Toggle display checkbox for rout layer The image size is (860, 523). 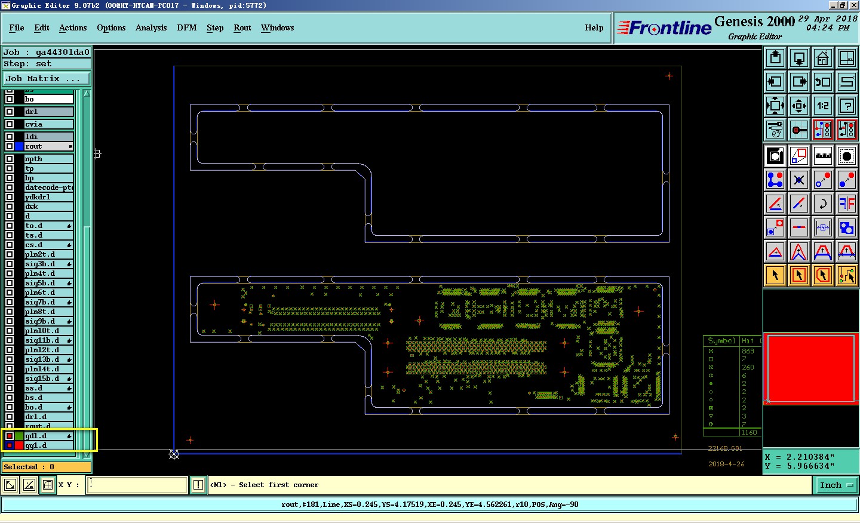click(10, 146)
